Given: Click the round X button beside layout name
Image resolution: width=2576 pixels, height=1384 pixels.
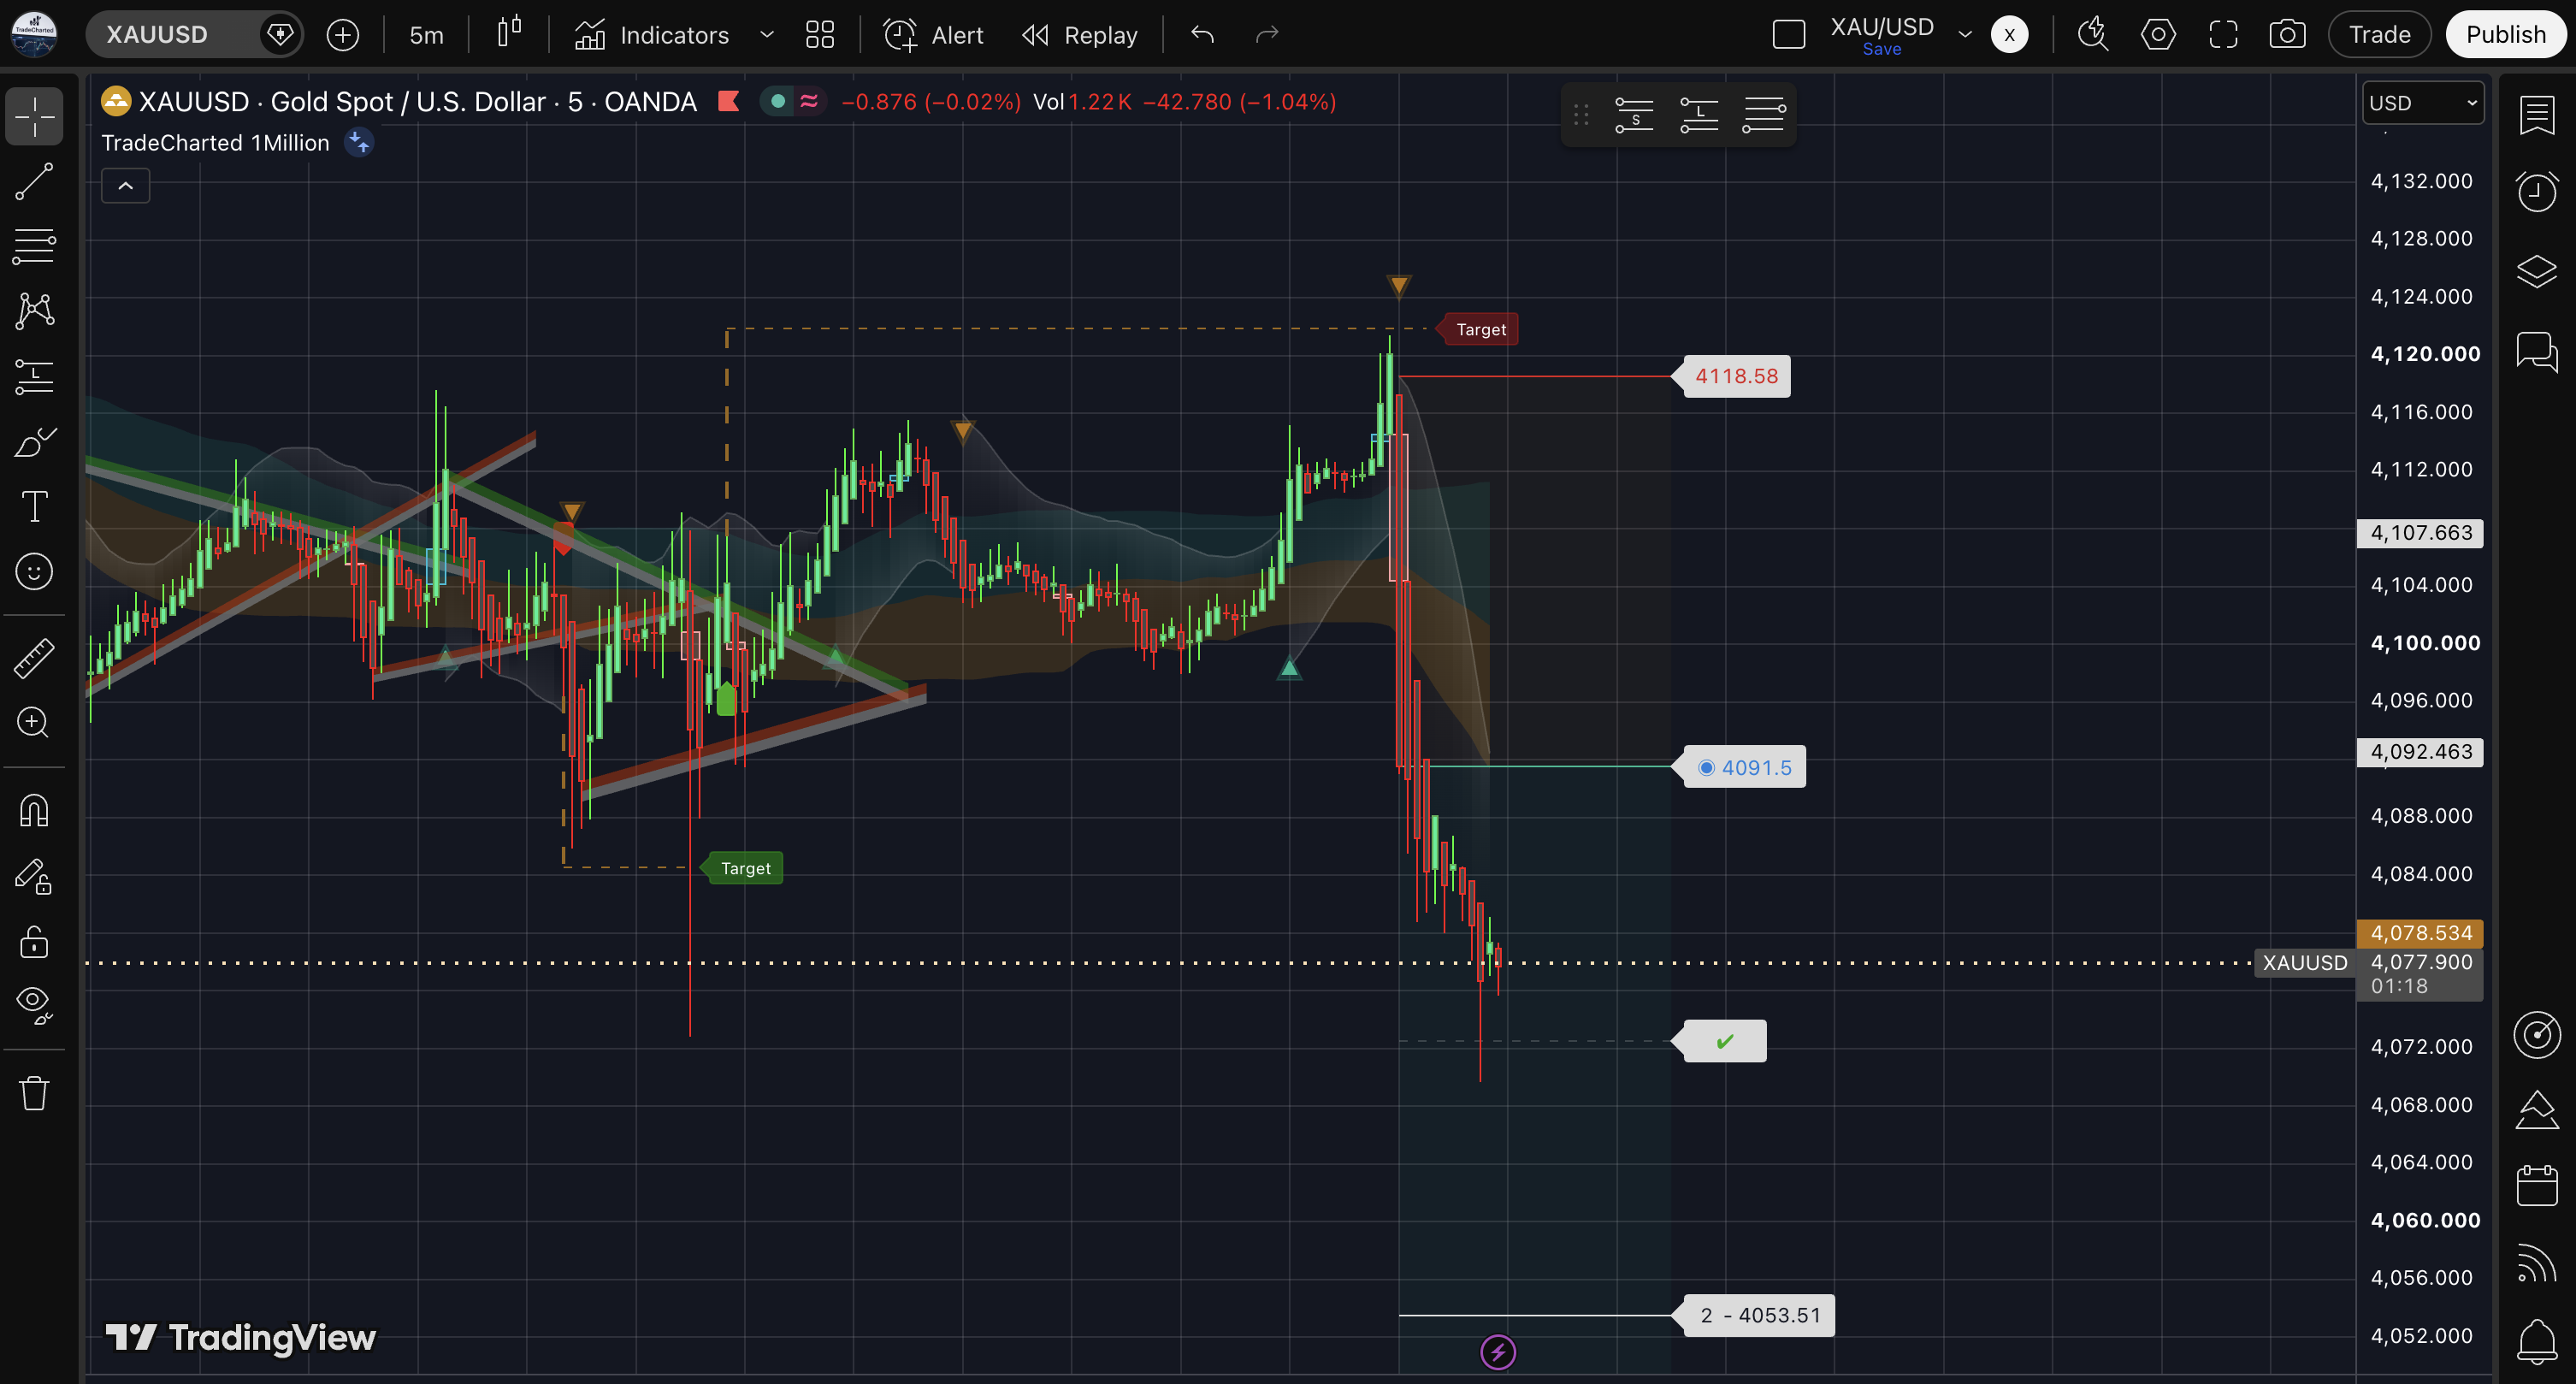Looking at the screenshot, I should click(2009, 35).
